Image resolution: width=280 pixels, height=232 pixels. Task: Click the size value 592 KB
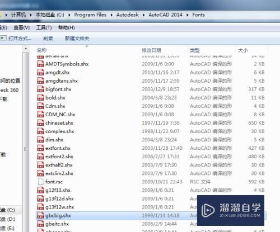(x=256, y=182)
